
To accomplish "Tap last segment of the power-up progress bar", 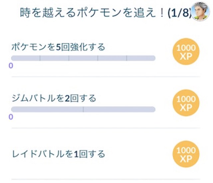I will 141,58.
